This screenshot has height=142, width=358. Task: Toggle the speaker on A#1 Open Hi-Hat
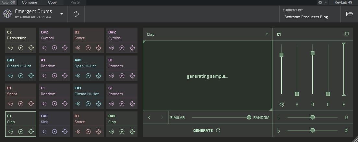pos(78,76)
